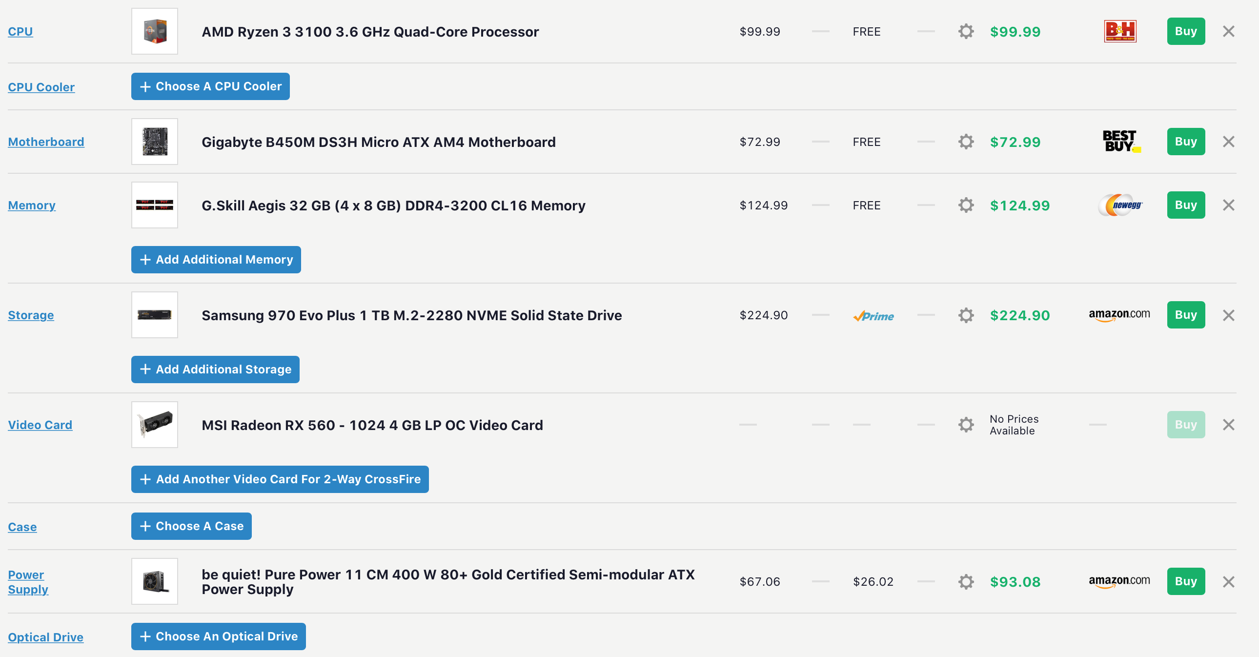Open settings gear for Samsung 970 Evo row
Screen dimensions: 1259x657
click(x=966, y=315)
